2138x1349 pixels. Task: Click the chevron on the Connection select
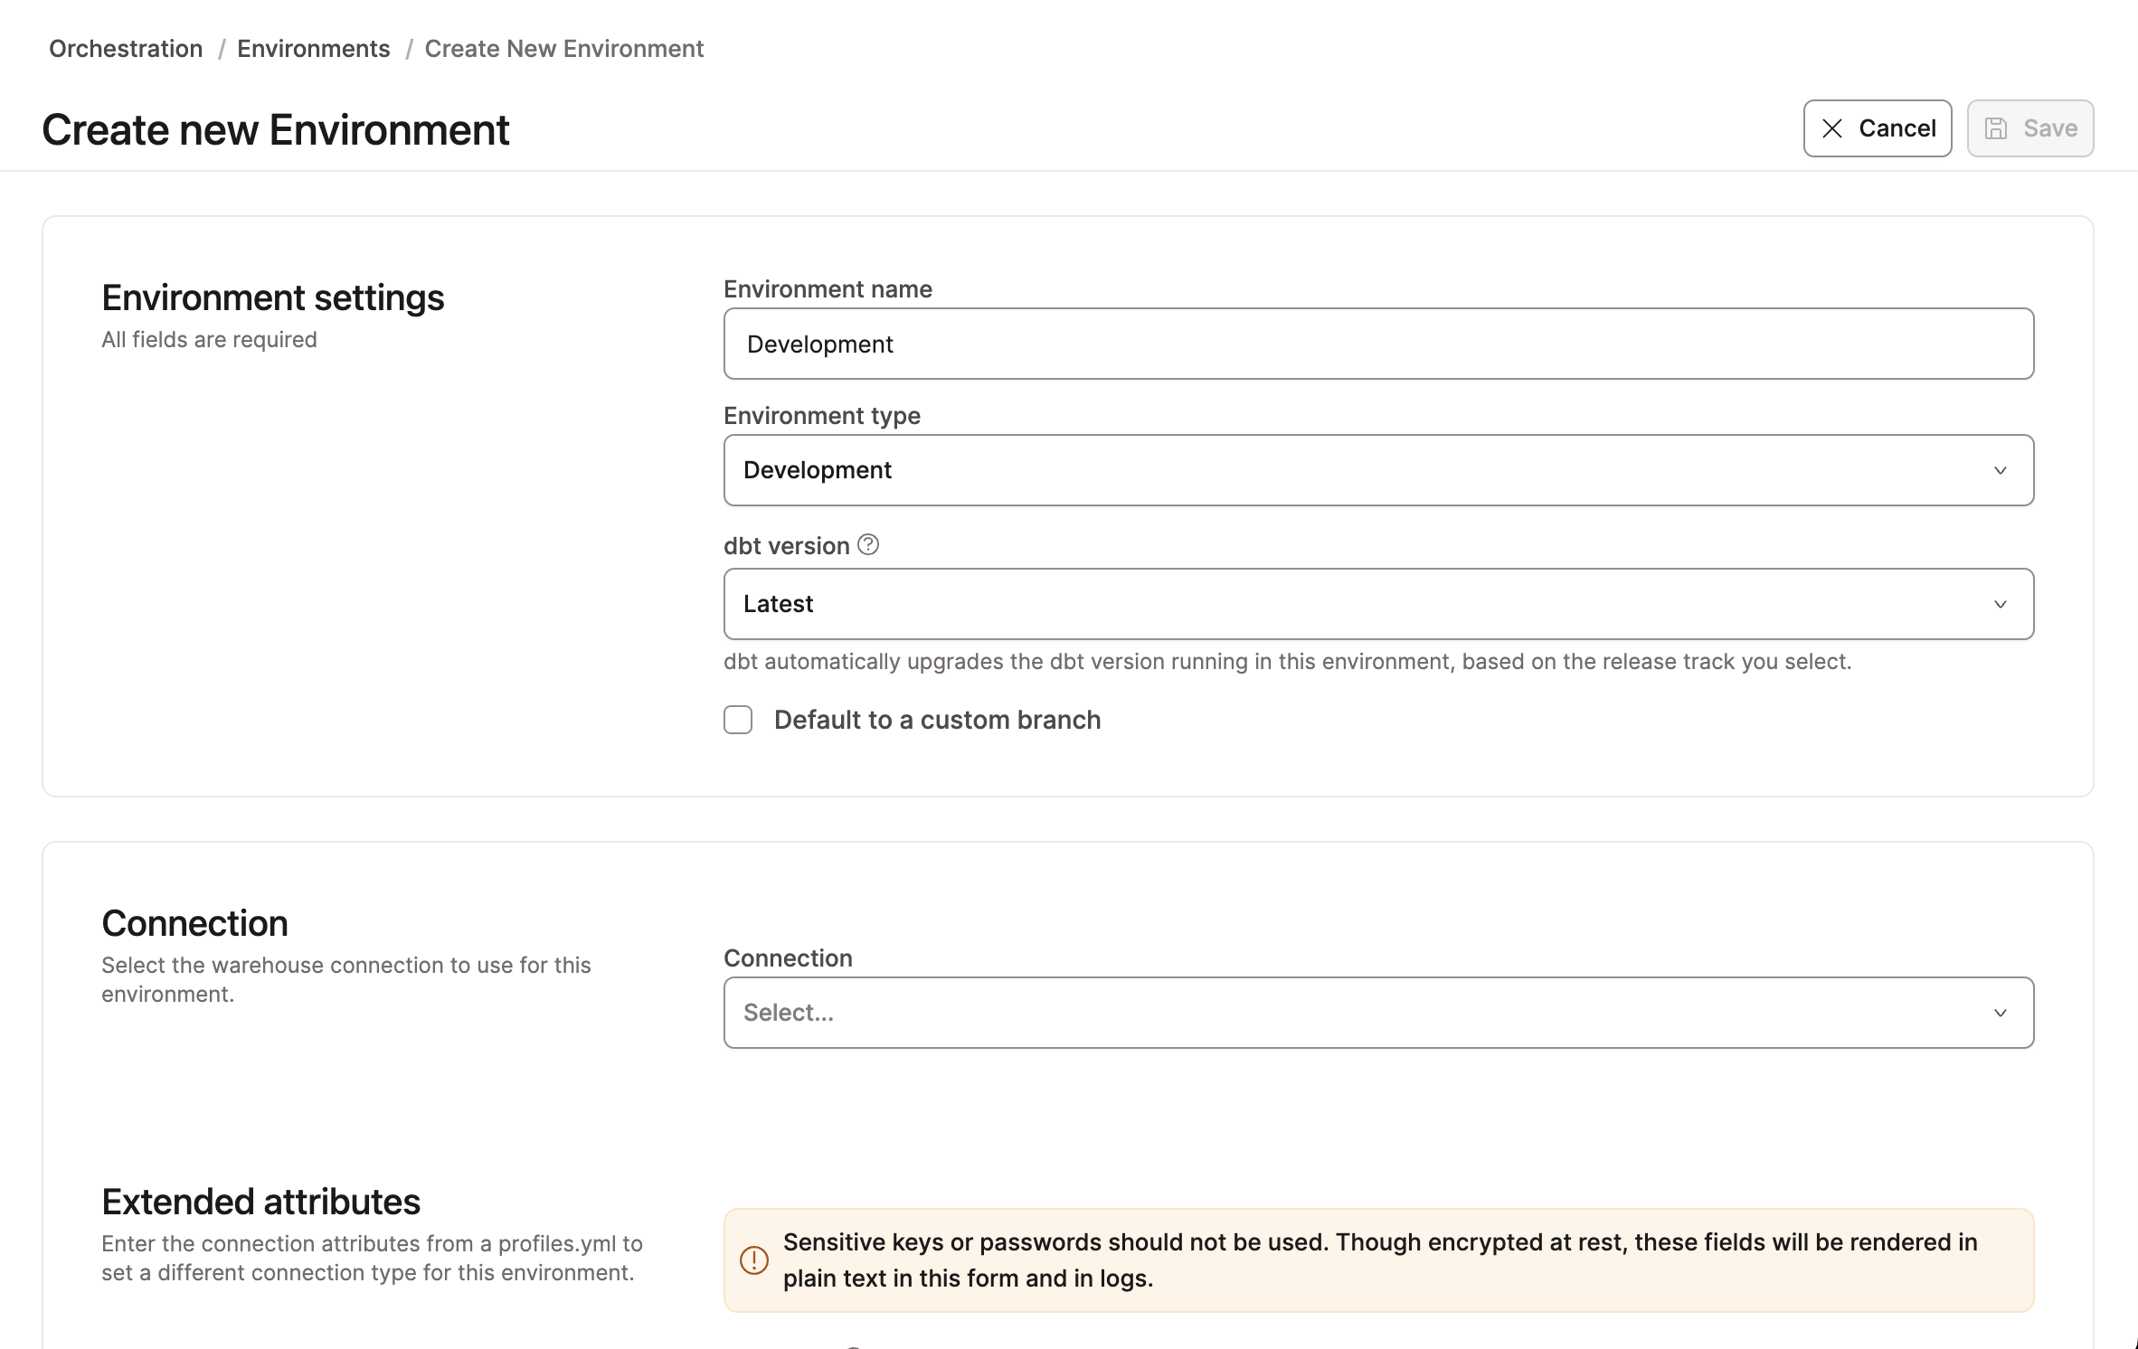point(2001,1013)
